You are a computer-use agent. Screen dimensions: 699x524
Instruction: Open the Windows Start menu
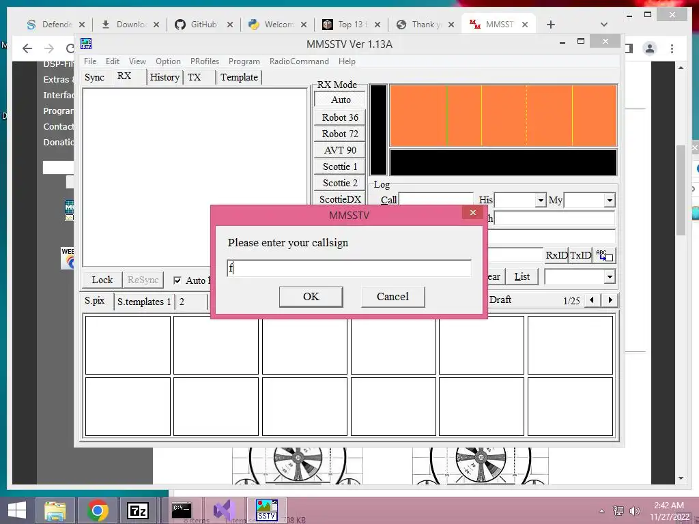pyautogui.click(x=17, y=510)
